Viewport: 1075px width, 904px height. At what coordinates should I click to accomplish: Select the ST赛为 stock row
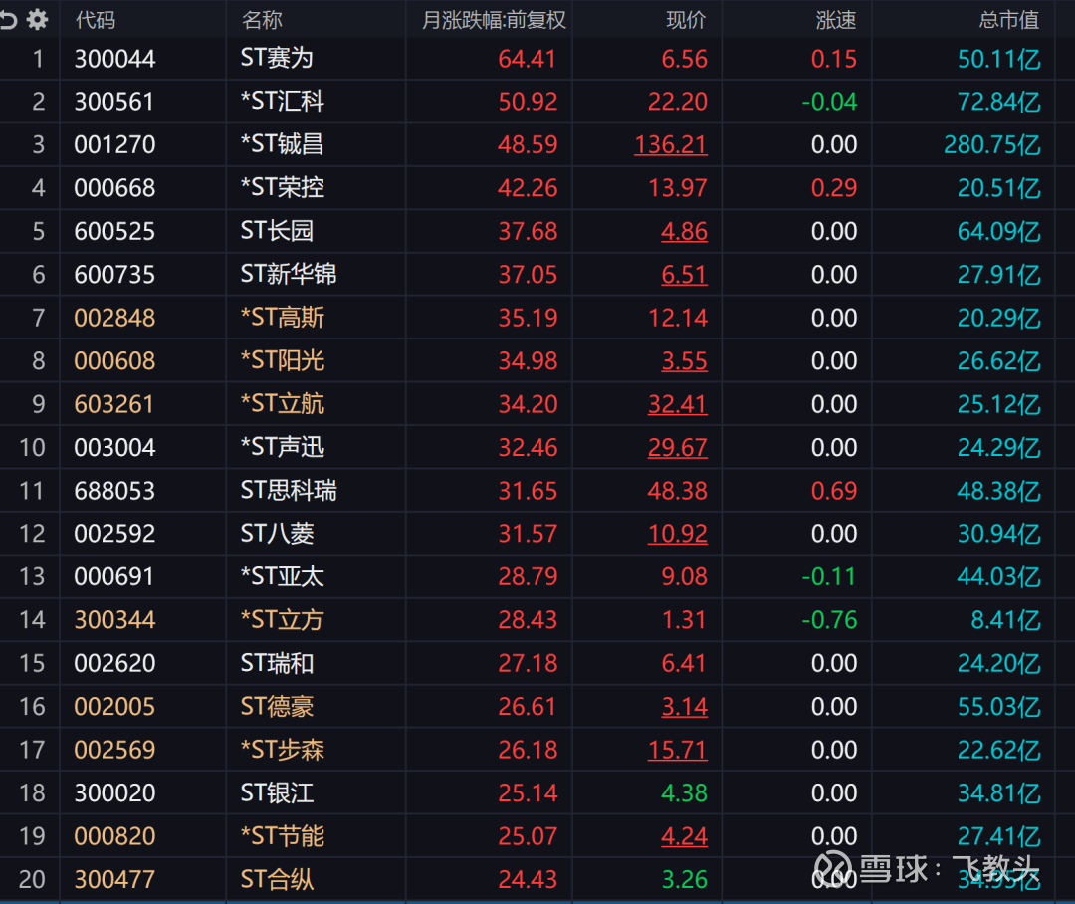click(x=277, y=59)
